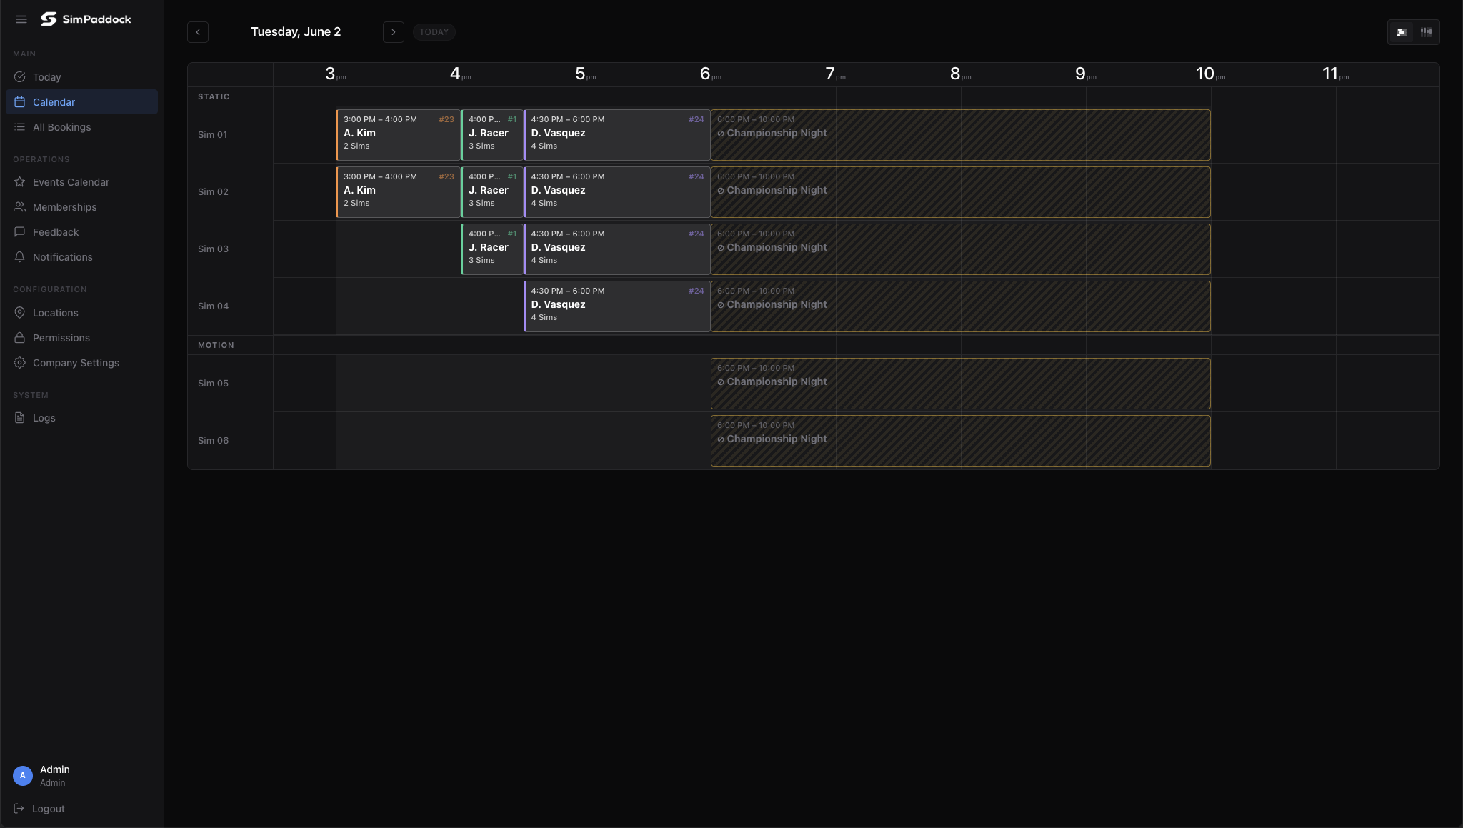Open Feedback page
This screenshot has width=1463, height=828.
coord(81,232)
